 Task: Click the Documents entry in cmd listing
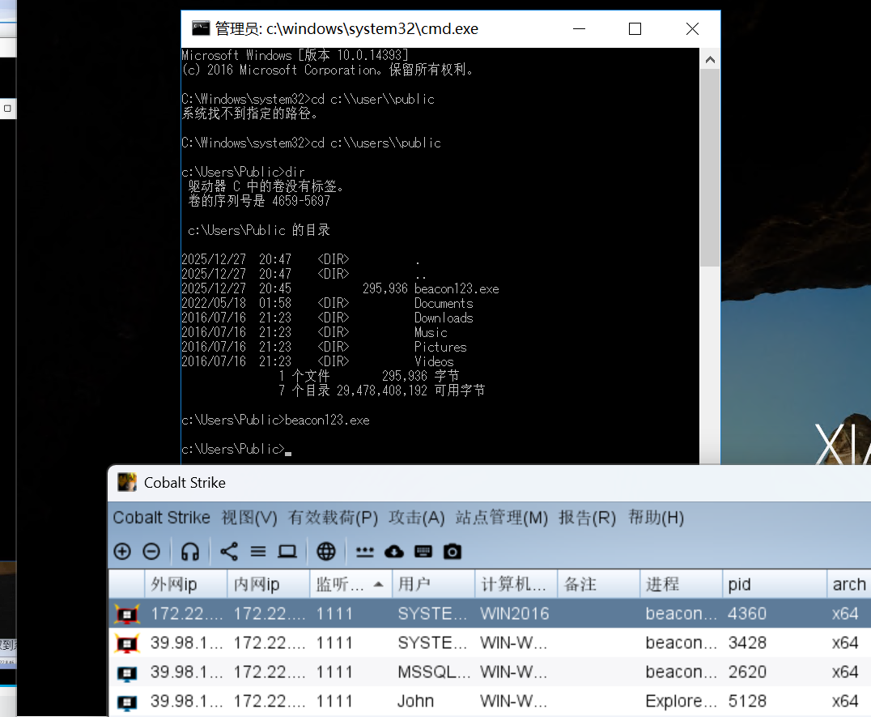(444, 304)
